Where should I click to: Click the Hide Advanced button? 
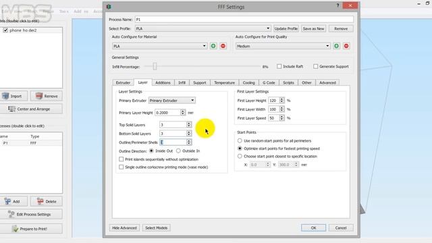tap(124, 228)
